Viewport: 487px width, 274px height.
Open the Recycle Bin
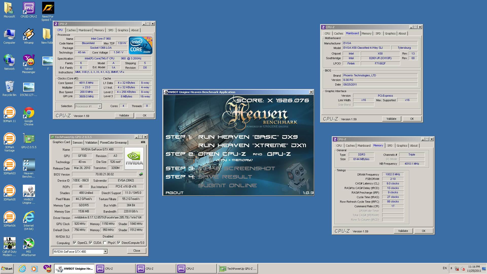(9, 89)
